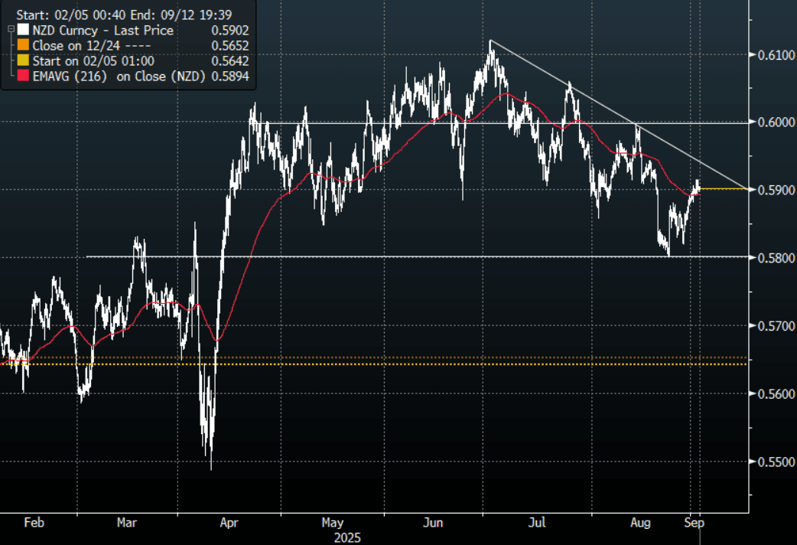Click the Sep label on time axis
This screenshot has height=545, width=797.
click(693, 523)
